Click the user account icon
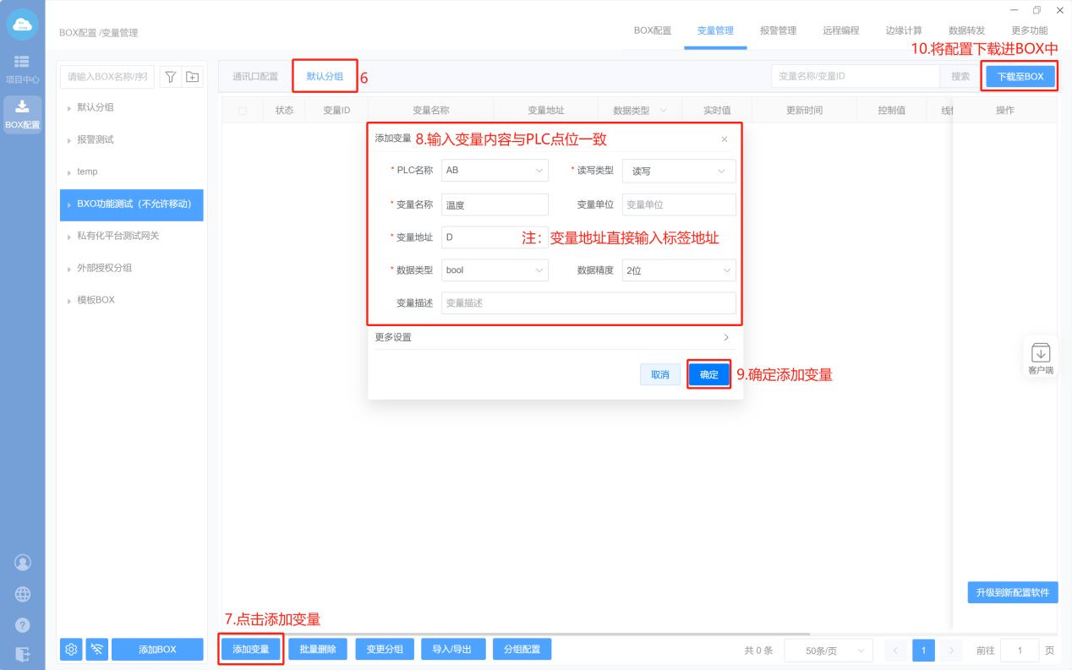 (x=23, y=562)
